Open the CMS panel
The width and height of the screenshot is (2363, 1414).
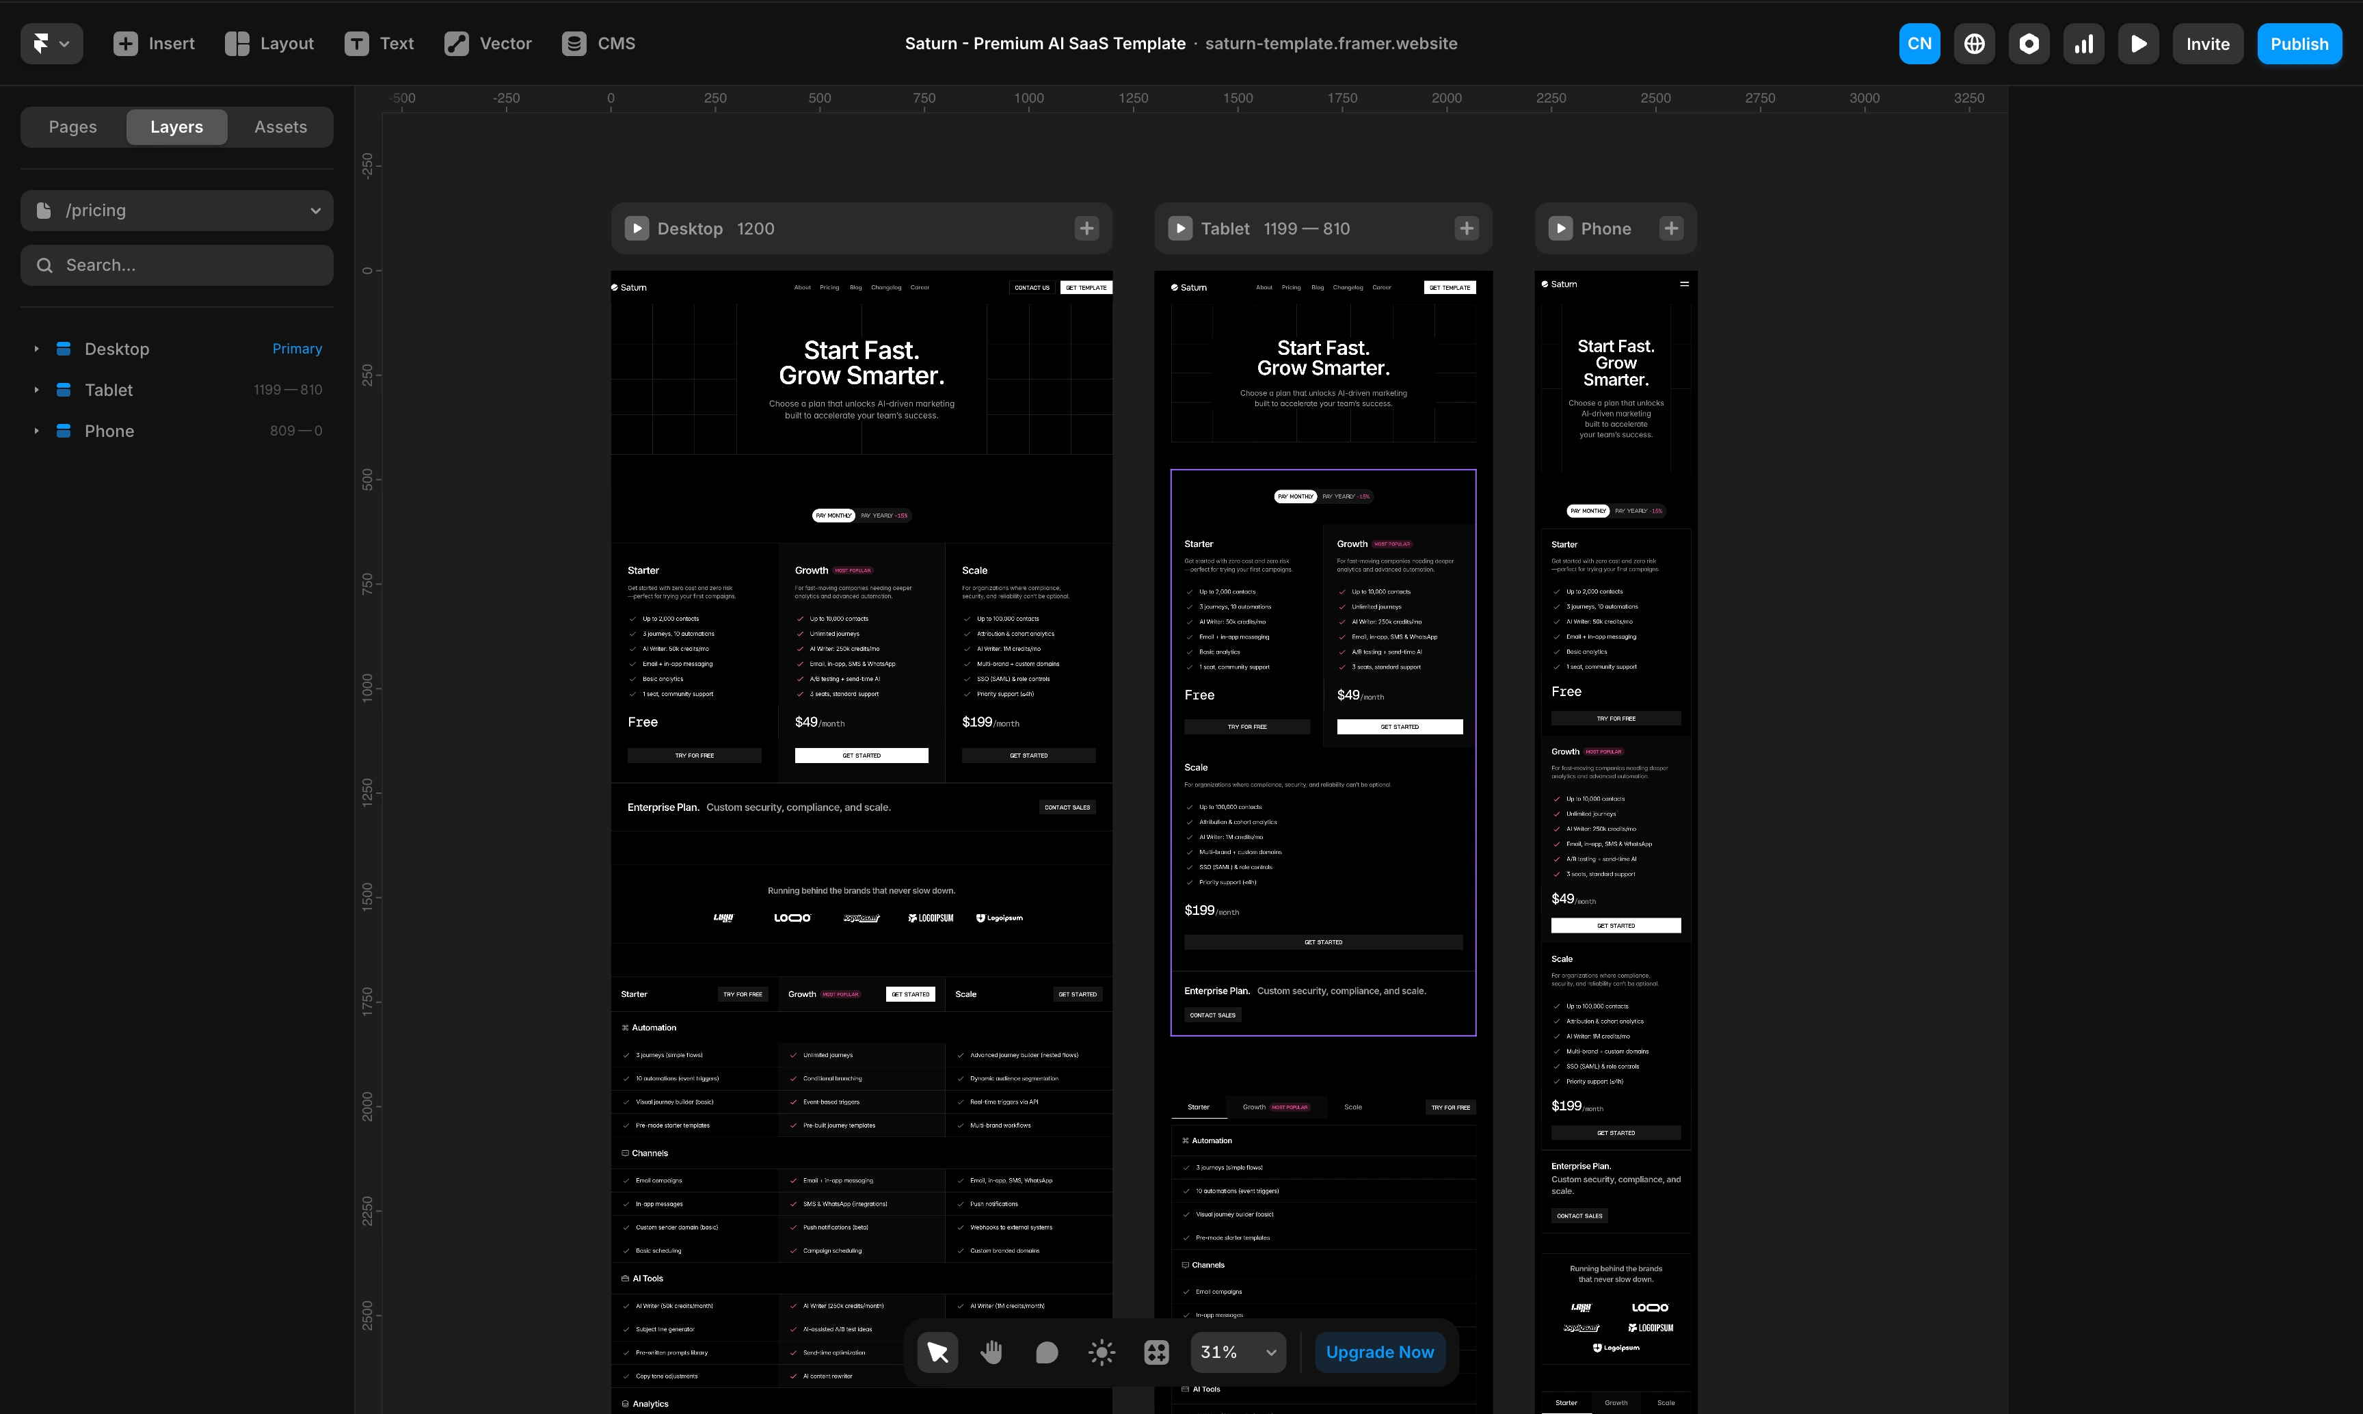pyautogui.click(x=598, y=43)
